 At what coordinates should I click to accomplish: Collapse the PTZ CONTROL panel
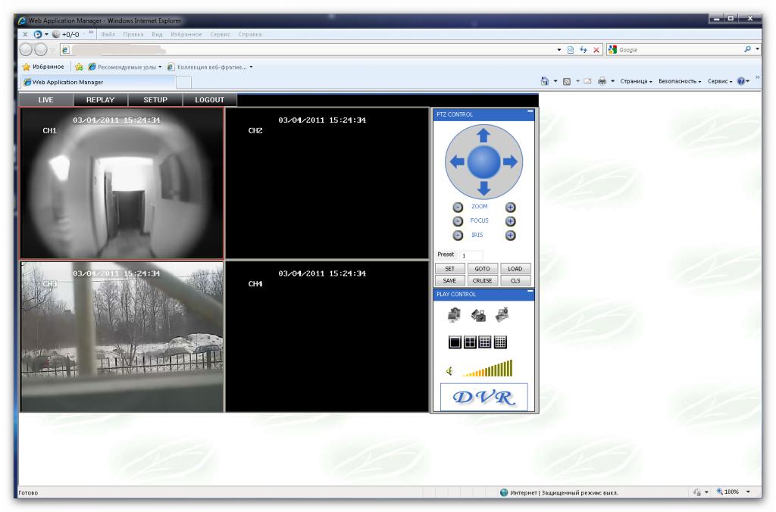pyautogui.click(x=530, y=112)
